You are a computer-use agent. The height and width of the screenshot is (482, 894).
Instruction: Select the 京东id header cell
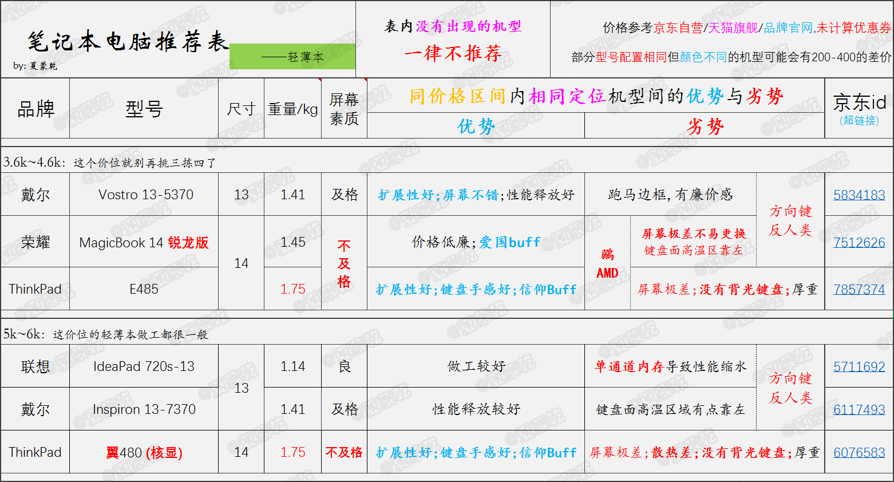click(859, 109)
